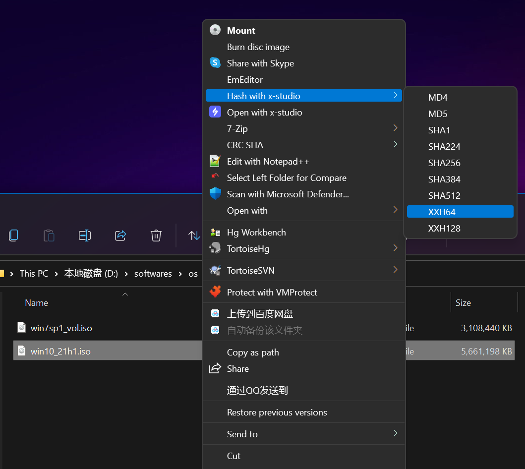Image resolution: width=525 pixels, height=469 pixels.
Task: Expand the TortoiseSVN submenu chevron
Action: point(396,270)
